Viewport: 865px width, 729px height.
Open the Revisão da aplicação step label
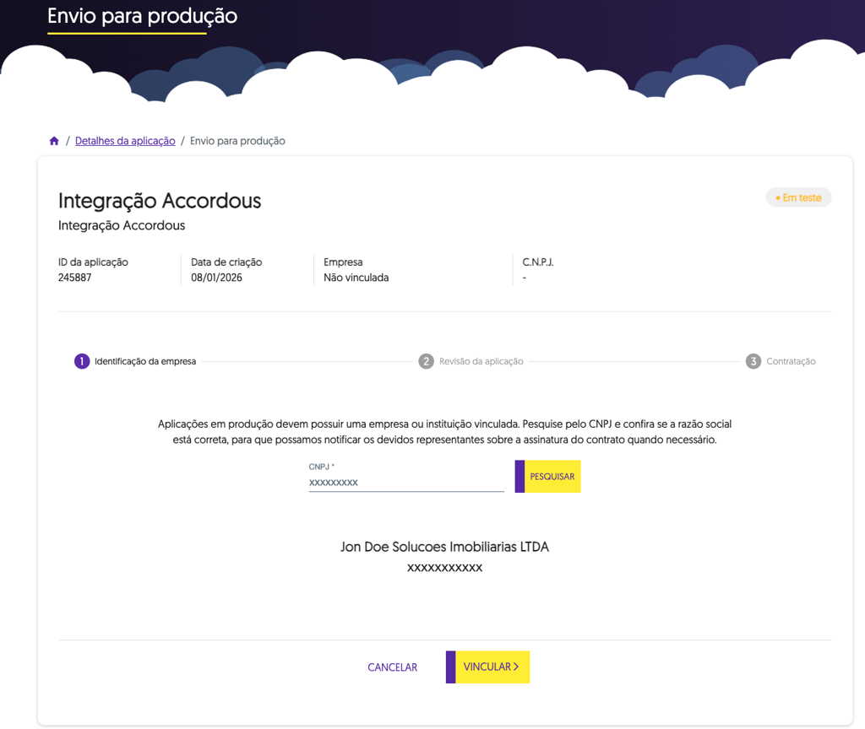point(481,361)
